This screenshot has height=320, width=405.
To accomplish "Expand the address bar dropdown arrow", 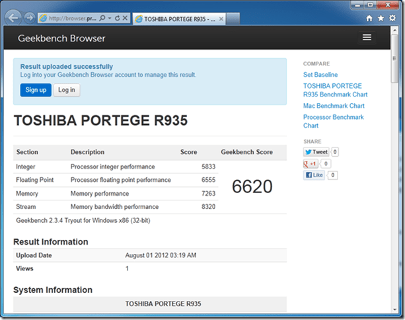I will (110, 18).
